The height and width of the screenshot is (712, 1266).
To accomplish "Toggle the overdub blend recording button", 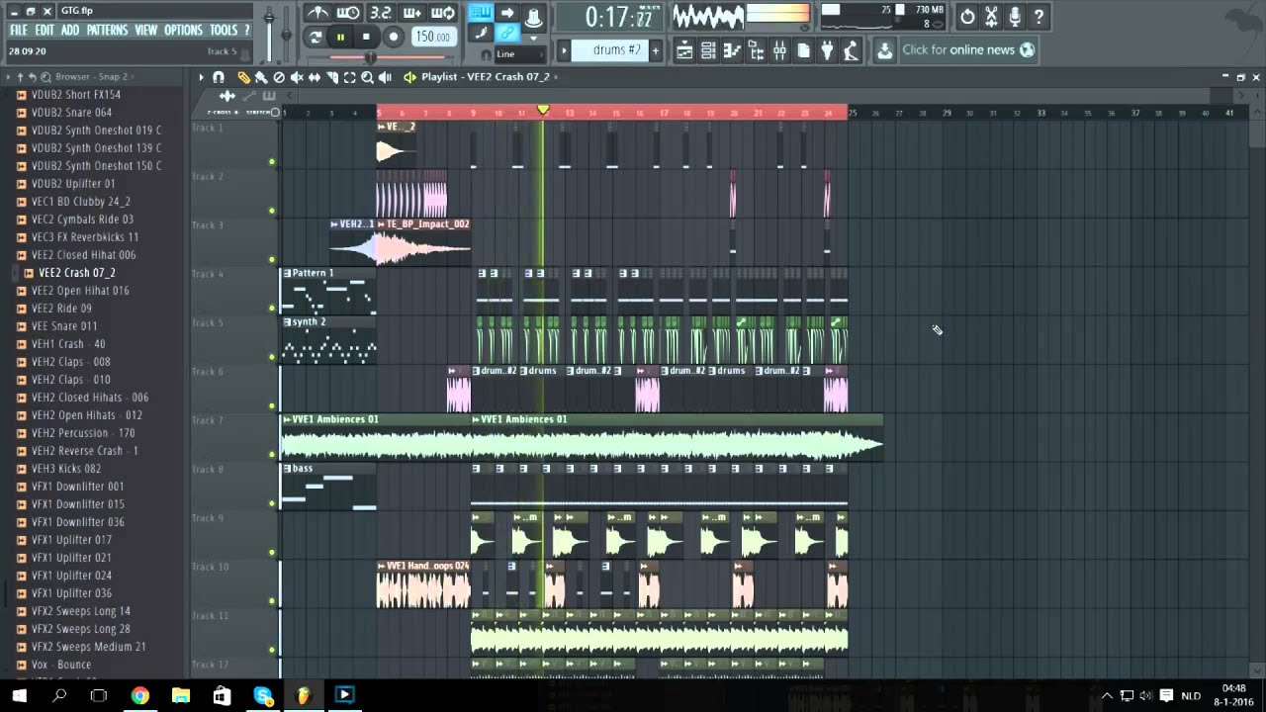I will tap(411, 13).
